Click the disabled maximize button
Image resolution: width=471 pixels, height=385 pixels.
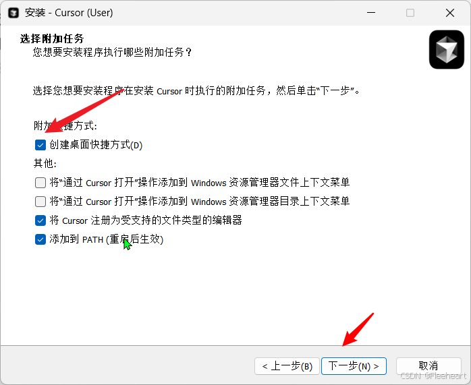pos(410,13)
